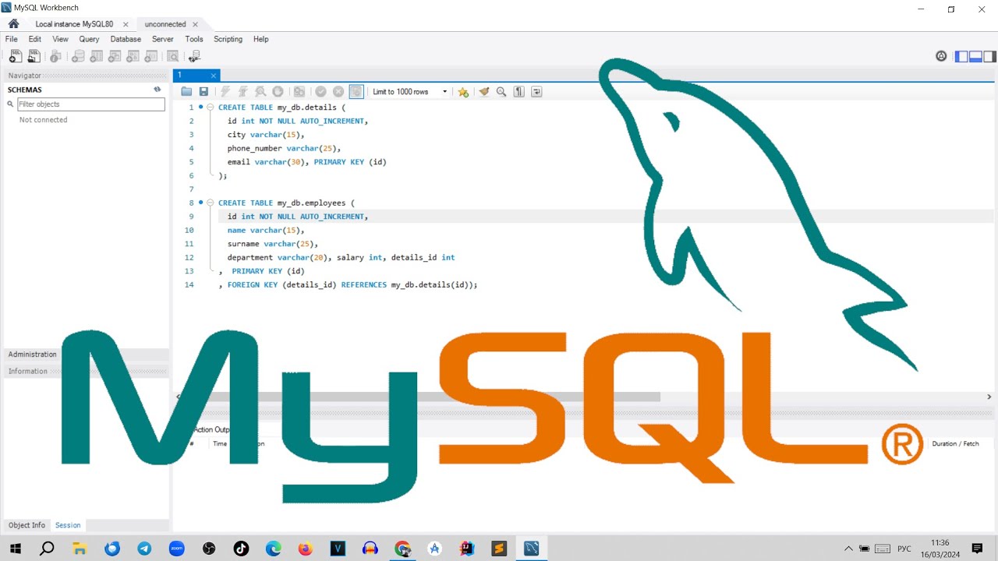Place cursor on 'phone_number varchar(25),' line
This screenshot has height=561, width=998.
(284, 148)
